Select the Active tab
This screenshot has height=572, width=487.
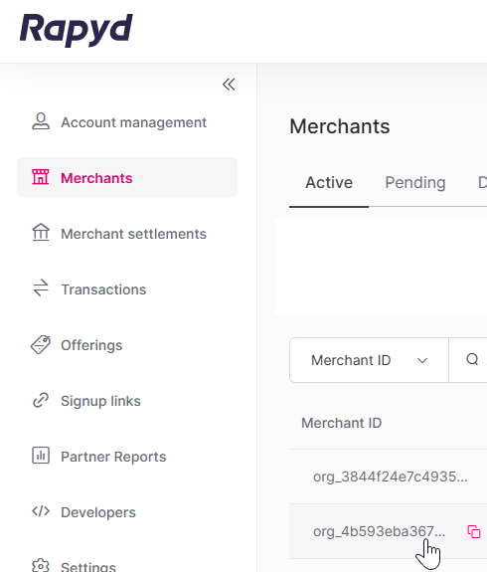click(329, 182)
